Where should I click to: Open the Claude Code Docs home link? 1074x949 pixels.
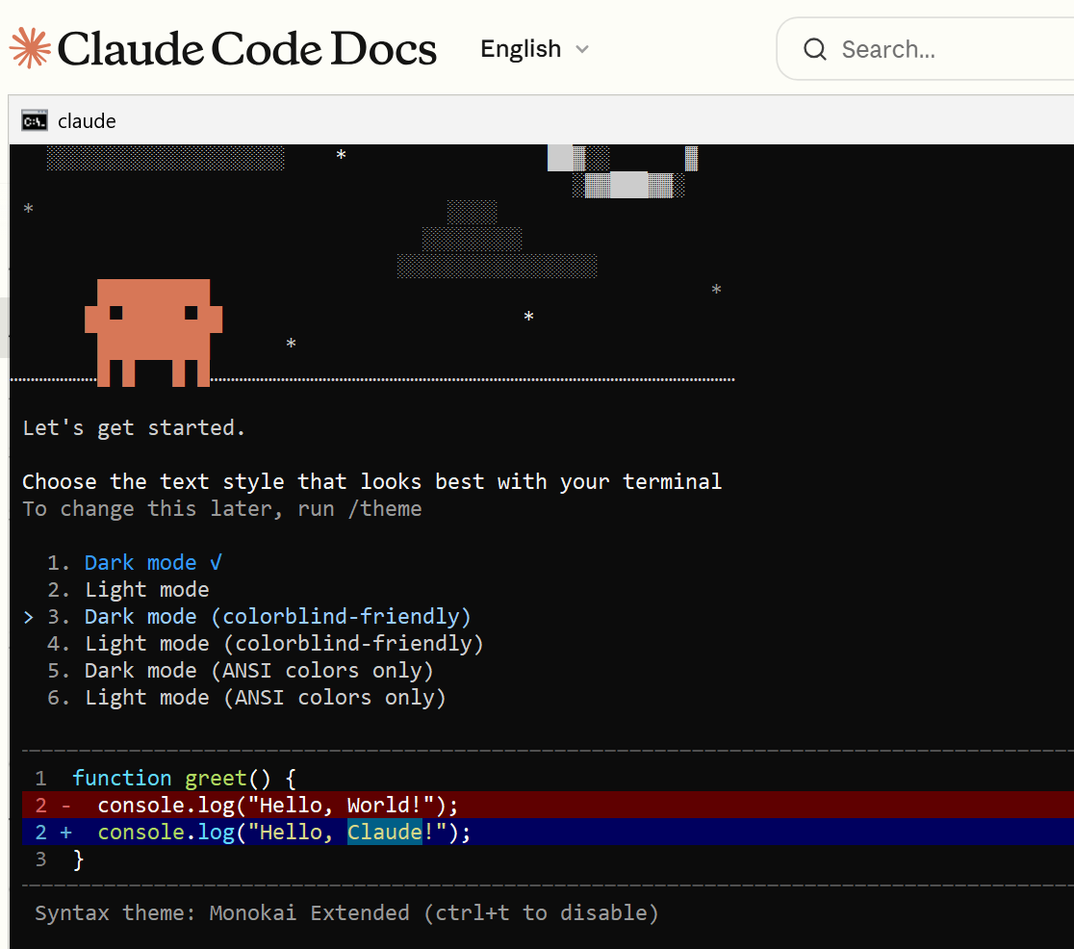coord(222,49)
